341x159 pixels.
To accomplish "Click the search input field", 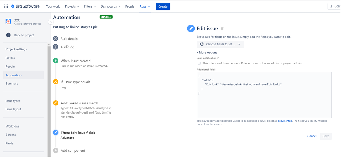I will coord(335,6).
